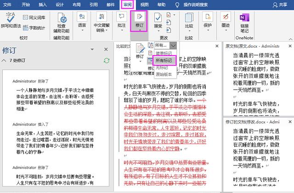Open the 同义词库 thesaurus

34,17
